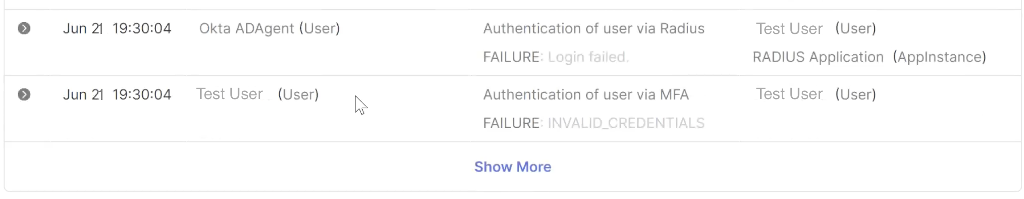Image resolution: width=1024 pixels, height=199 pixels.
Task: Click FAILURE label in the Radius row
Action: click(x=512, y=57)
